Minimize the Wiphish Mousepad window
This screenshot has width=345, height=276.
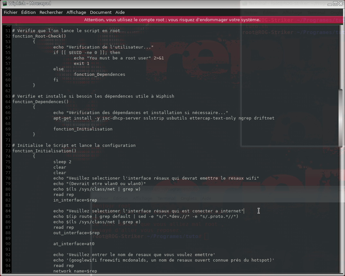(330, 4)
